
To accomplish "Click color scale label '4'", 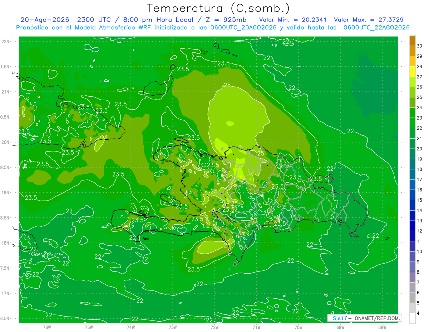I will click(419, 313).
